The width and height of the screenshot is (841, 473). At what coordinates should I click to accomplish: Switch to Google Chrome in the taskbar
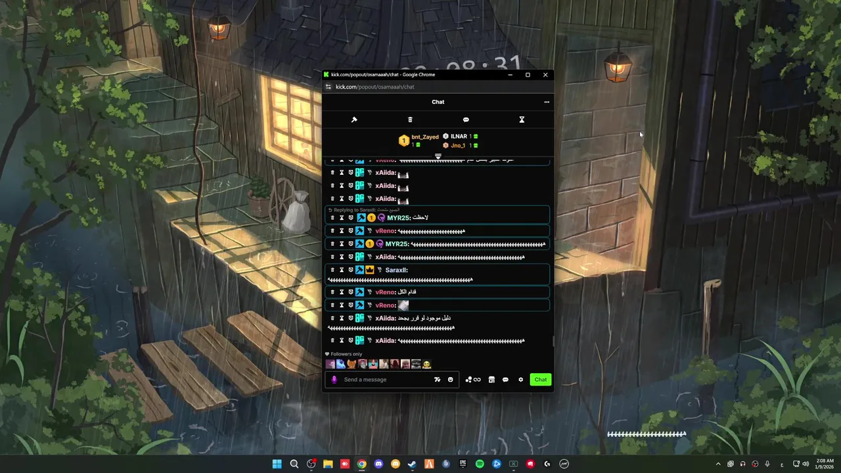[x=361, y=464]
